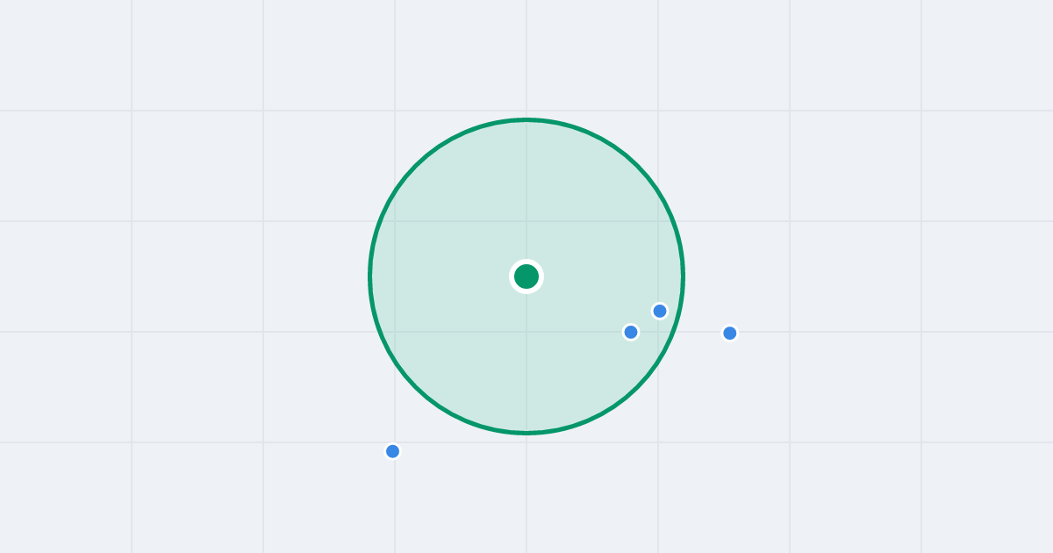Click the grid intersection inside the circle's upper-right area
Image resolution: width=1053 pixels, height=553 pixels.
pos(658,221)
